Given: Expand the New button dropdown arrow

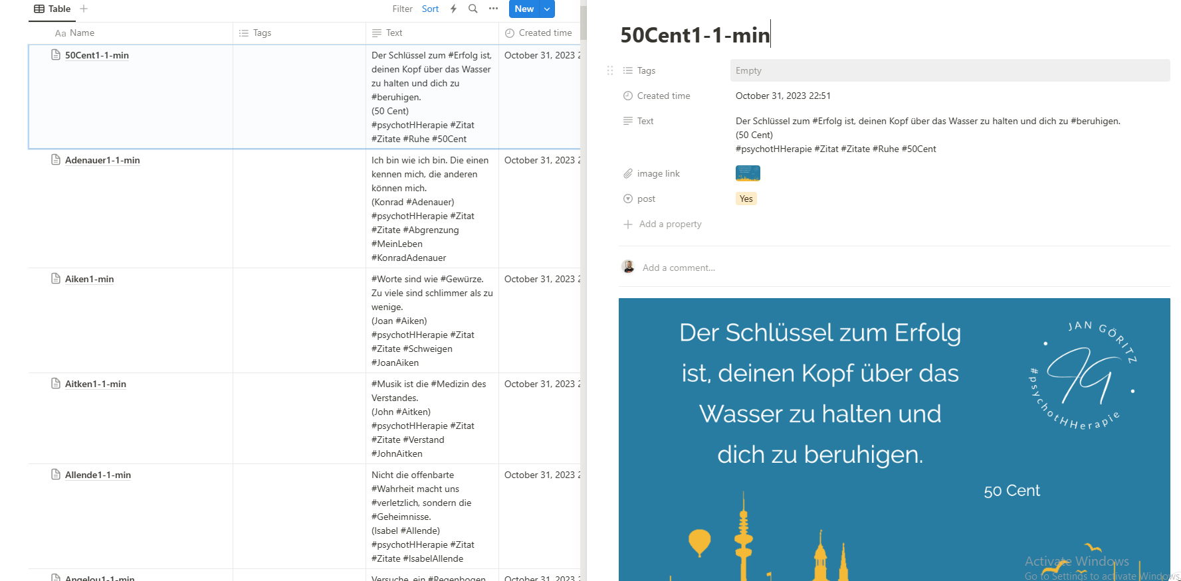Looking at the screenshot, I should tap(547, 9).
